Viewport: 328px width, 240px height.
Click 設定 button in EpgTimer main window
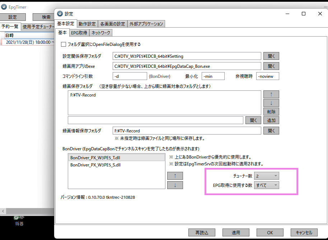click(x=13, y=17)
